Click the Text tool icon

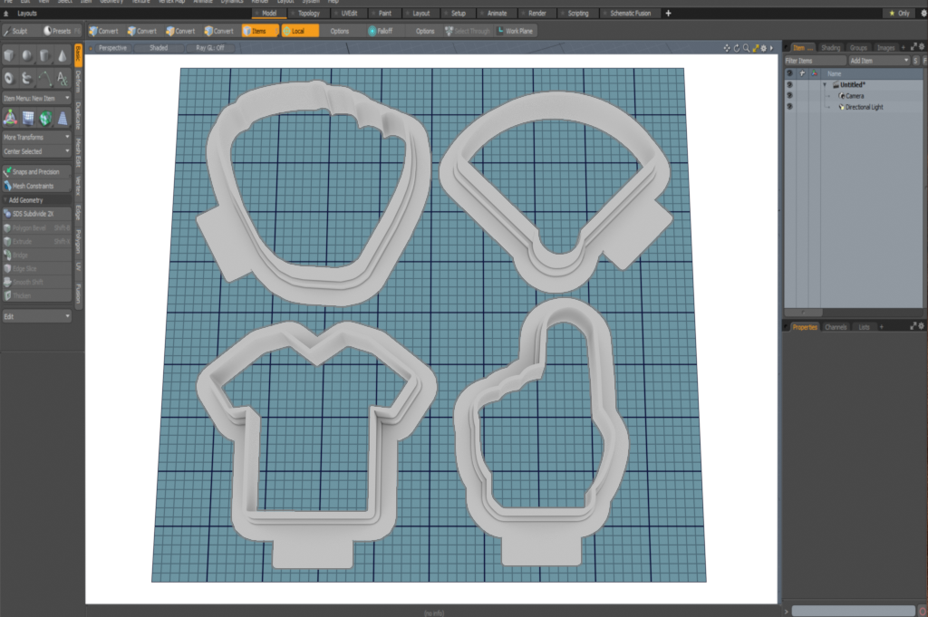pyautogui.click(x=62, y=79)
